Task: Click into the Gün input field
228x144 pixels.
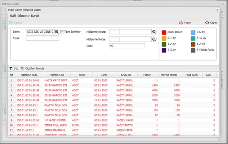Action: tap(127, 46)
